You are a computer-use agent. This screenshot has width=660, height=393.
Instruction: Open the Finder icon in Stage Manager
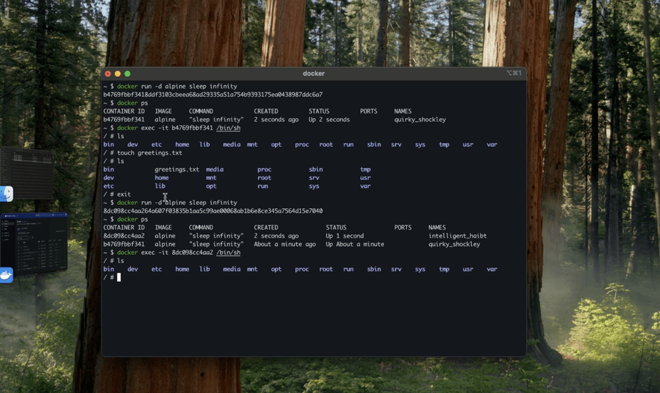pyautogui.click(x=6, y=194)
